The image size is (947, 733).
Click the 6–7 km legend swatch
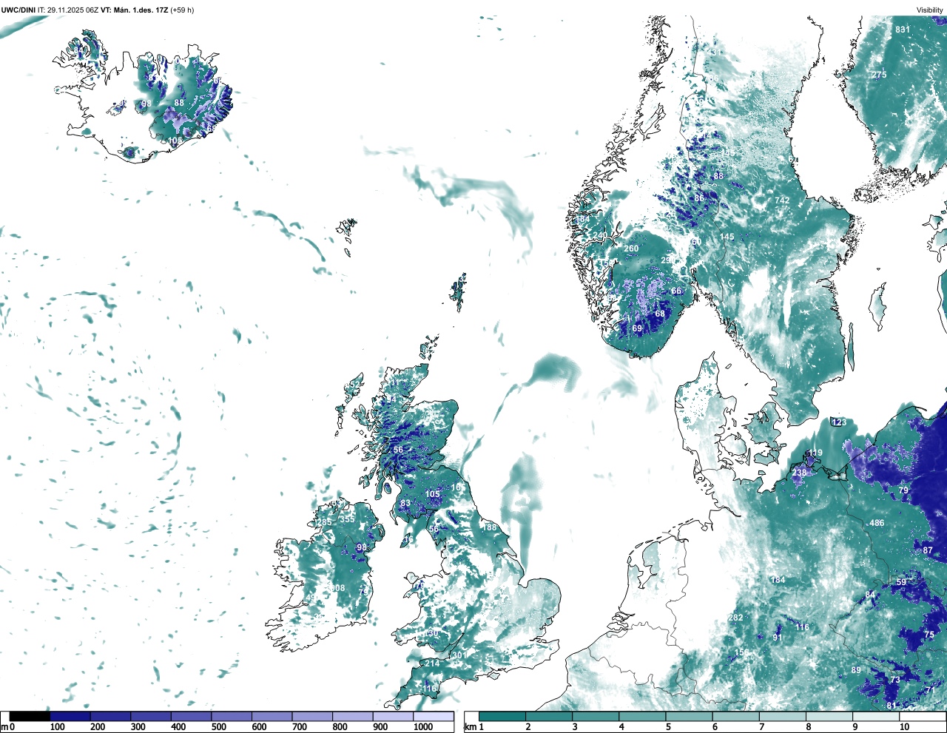coord(736,716)
